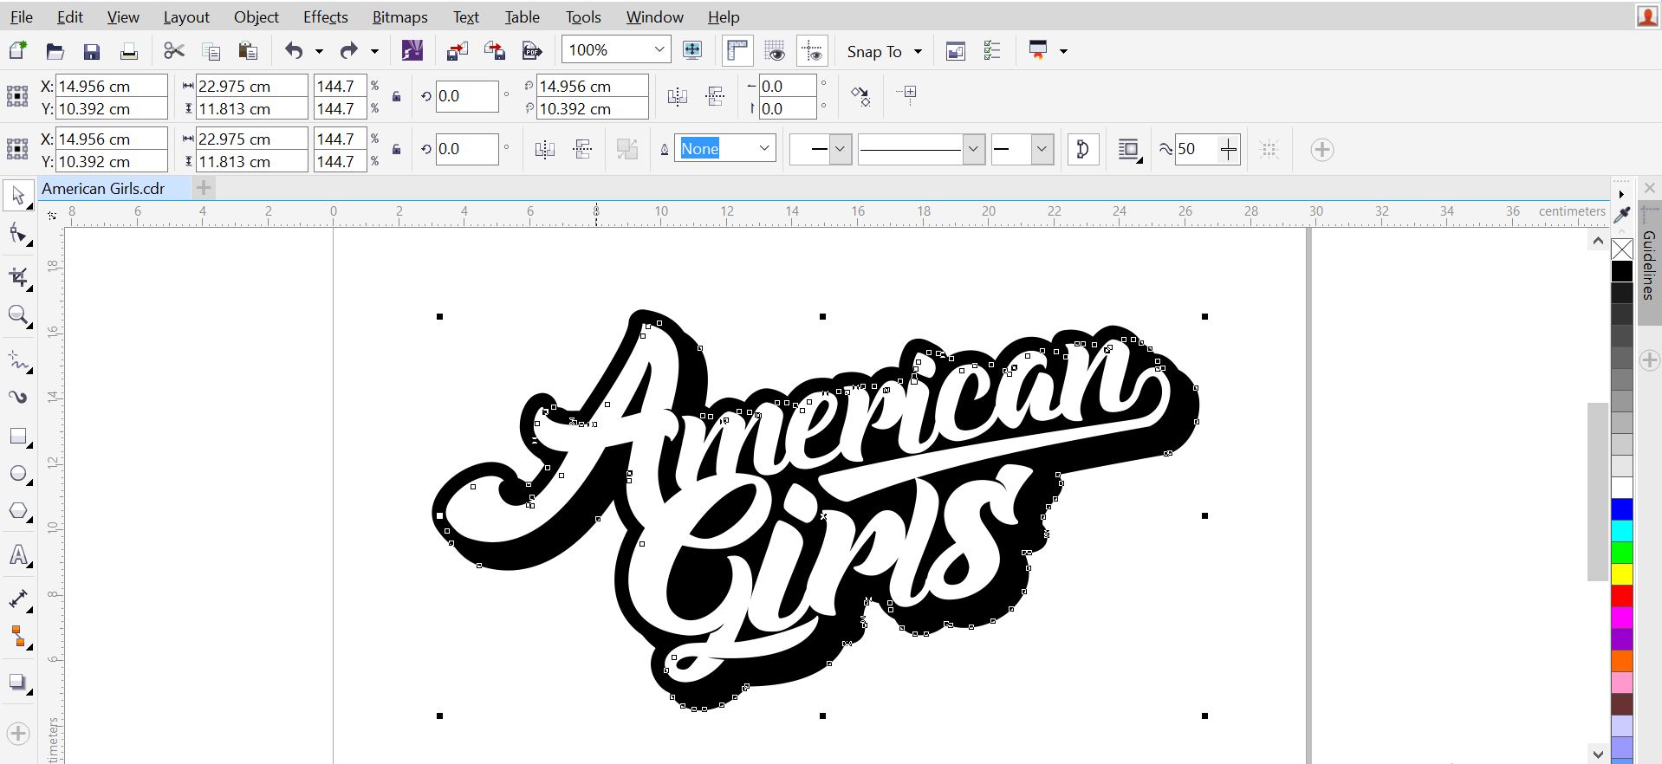Select the Rectangle tool
The image size is (1662, 764).
(x=18, y=437)
